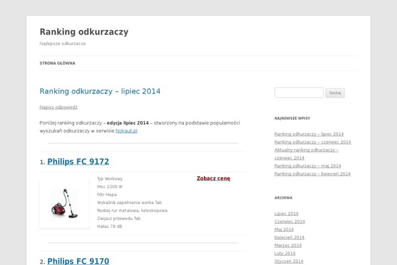This screenshot has height=265, width=397.
Task: Open the Philips FC 9172 heading link
Action: click(78, 162)
